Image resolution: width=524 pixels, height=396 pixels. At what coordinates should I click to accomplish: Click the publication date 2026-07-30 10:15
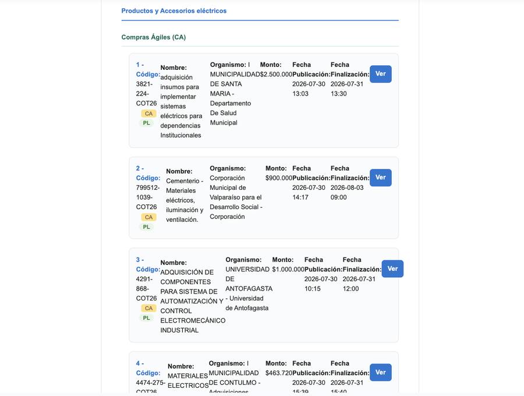pyautogui.click(x=320, y=284)
